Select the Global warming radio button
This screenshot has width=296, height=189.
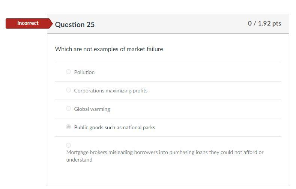[x=68, y=109]
